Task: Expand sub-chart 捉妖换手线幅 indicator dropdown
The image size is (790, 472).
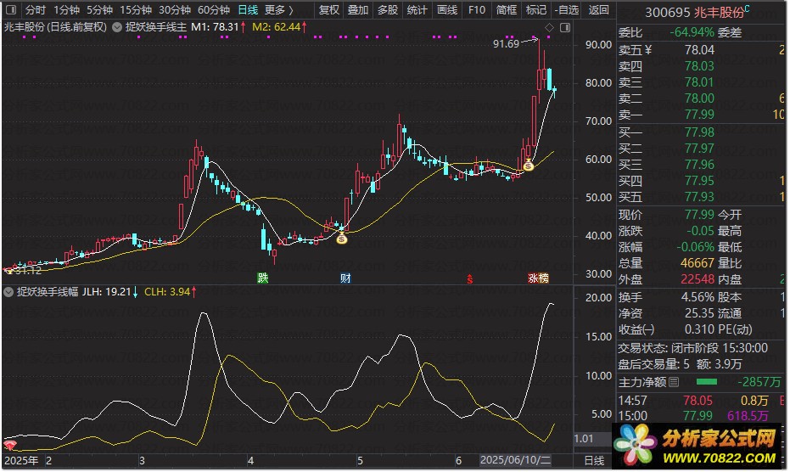Action: (8, 292)
